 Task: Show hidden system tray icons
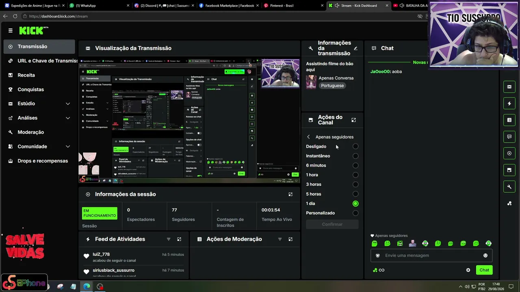point(460,287)
